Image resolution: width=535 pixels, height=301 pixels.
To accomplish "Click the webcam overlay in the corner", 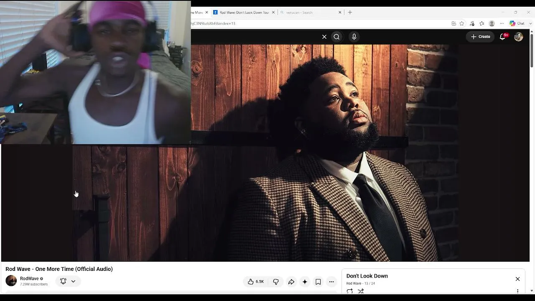I will 95,72.
